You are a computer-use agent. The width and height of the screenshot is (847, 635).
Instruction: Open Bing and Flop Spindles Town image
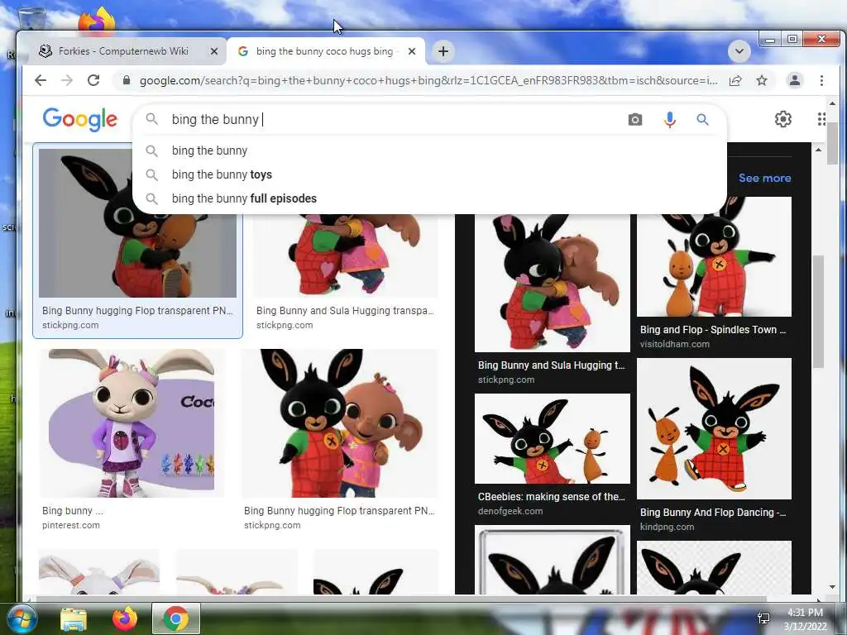(x=714, y=256)
